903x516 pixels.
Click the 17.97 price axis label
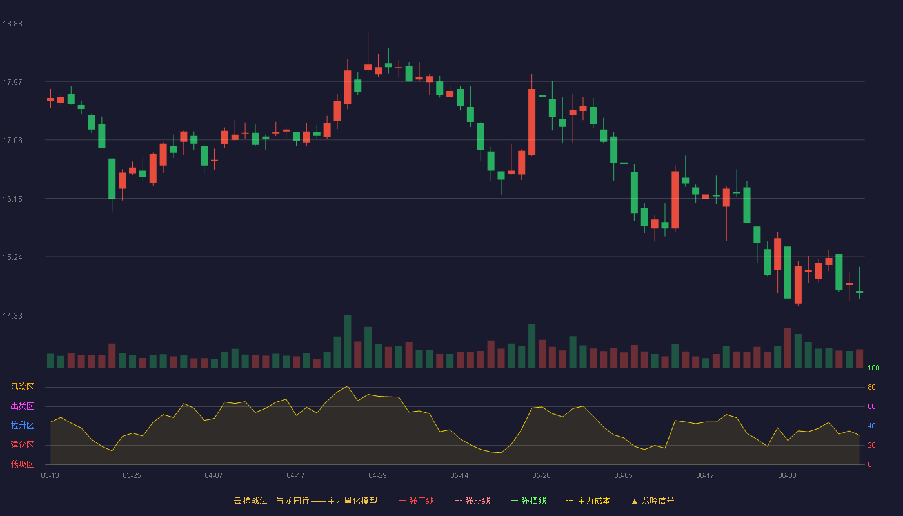pos(12,82)
